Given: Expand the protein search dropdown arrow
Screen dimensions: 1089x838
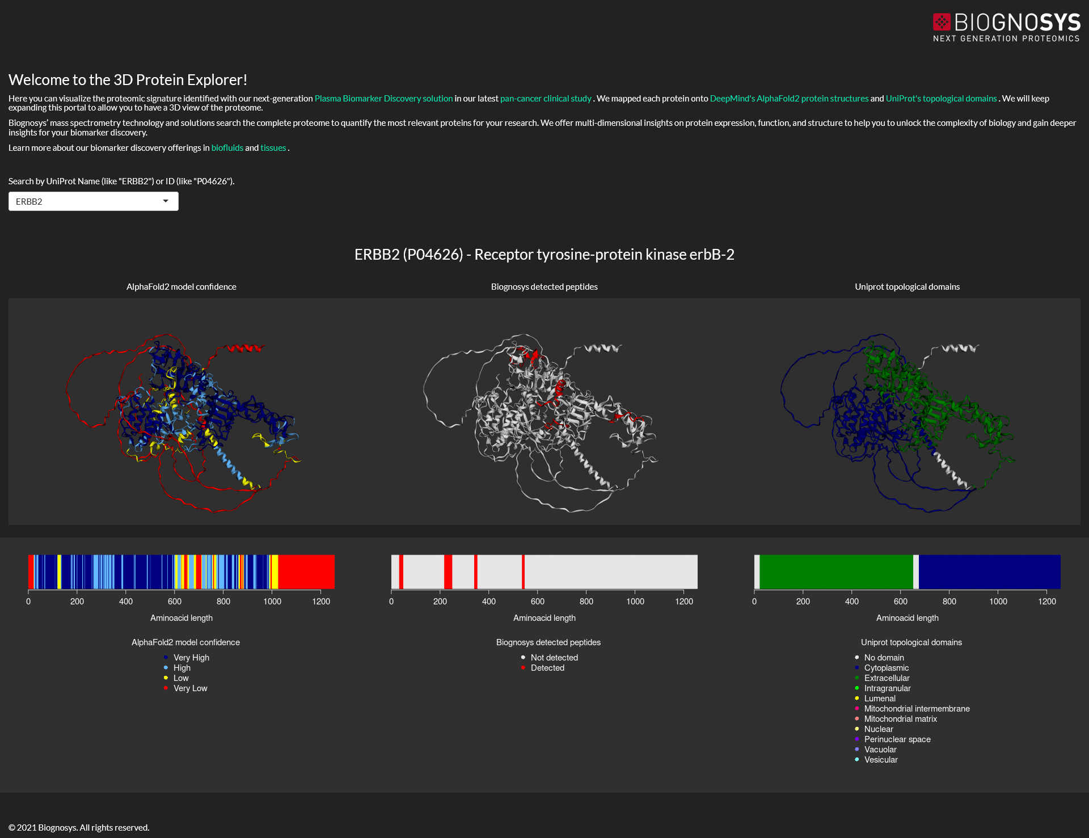Looking at the screenshot, I should (166, 201).
